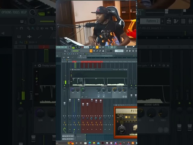Open the TOOLS menu

click(x=62, y=47)
